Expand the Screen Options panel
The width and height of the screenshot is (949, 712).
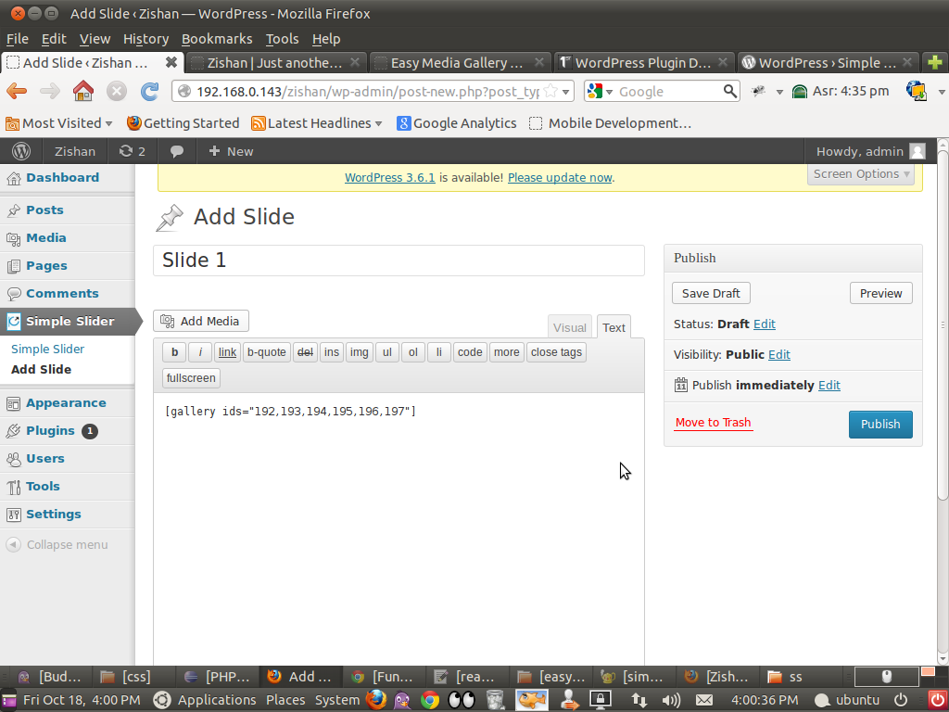[861, 174]
